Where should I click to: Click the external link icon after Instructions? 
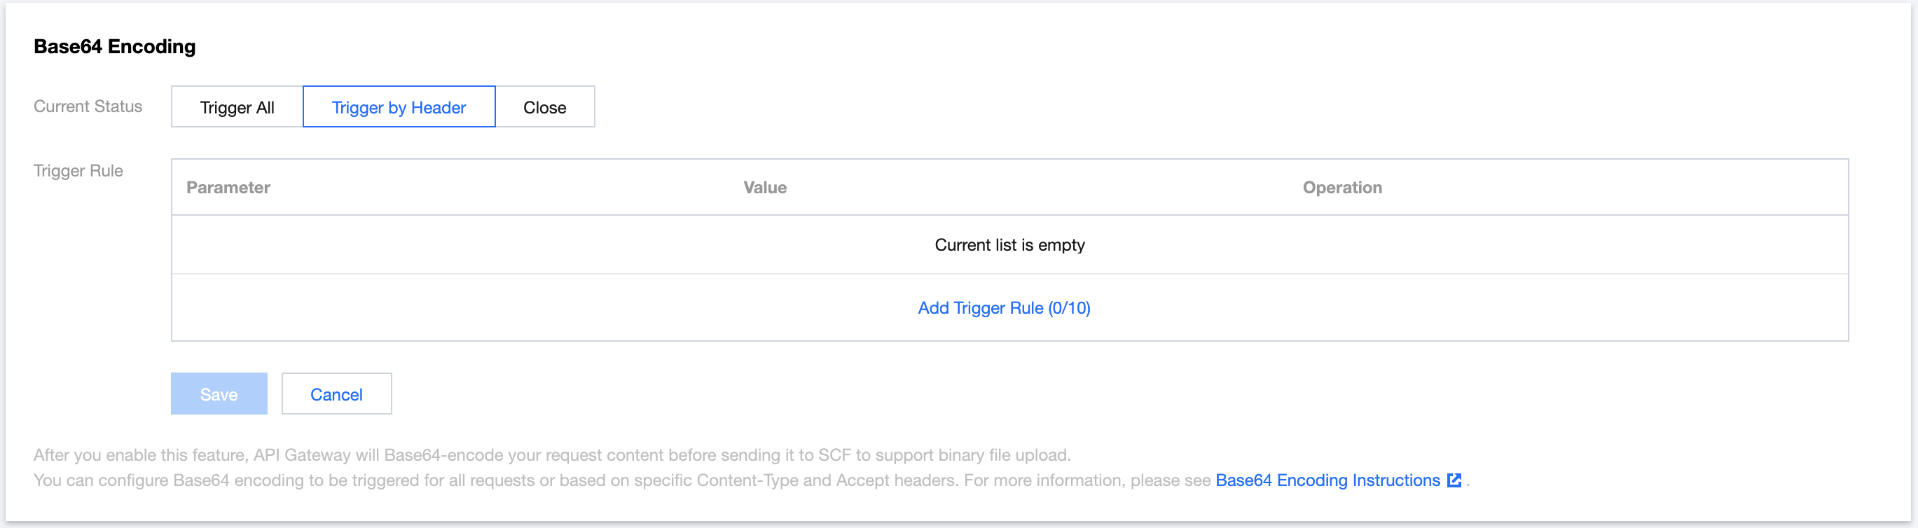(x=1454, y=480)
